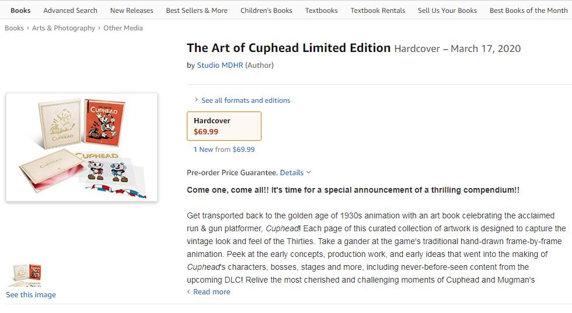572x313 pixels.
Task: Click the main Cuphead product image
Action: (x=82, y=148)
